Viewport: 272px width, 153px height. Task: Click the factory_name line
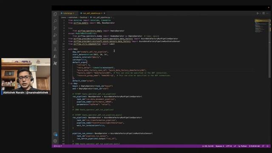[122, 73]
